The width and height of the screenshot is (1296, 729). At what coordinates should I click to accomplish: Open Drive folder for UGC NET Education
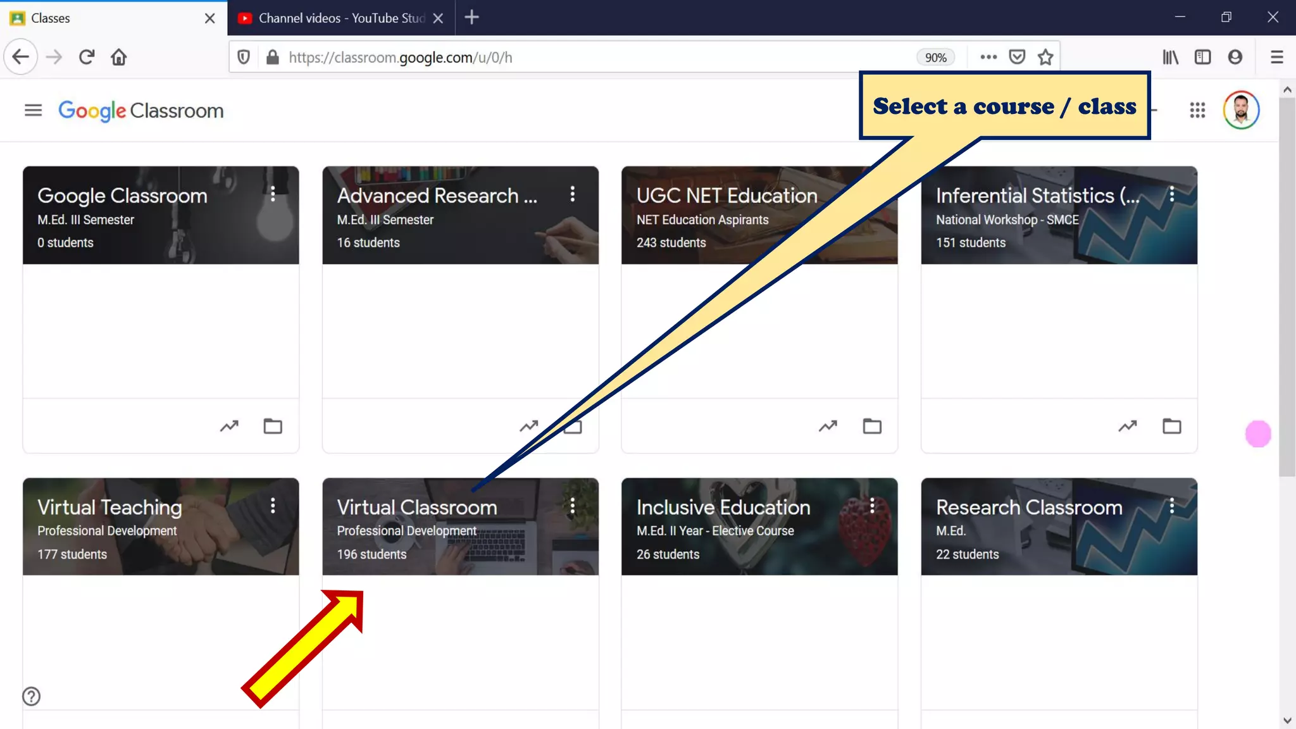coord(872,426)
